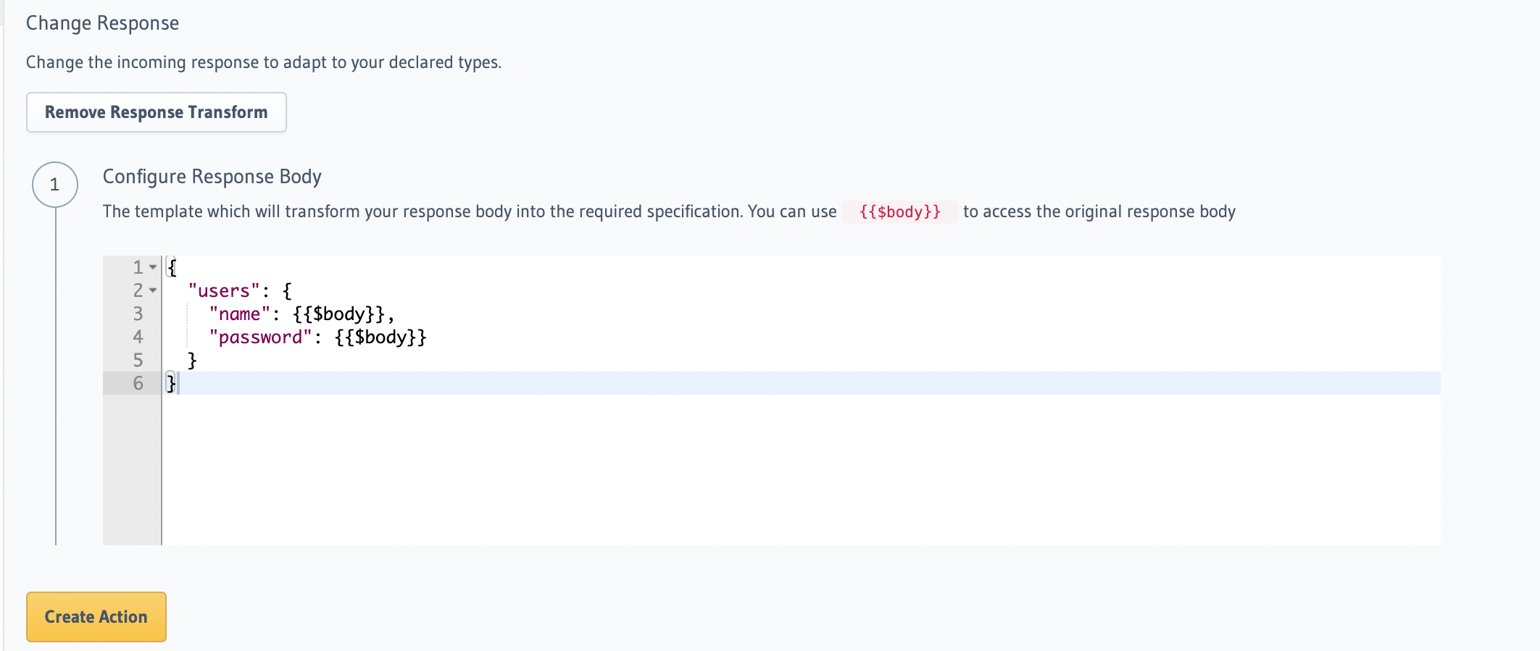The width and height of the screenshot is (1540, 651).
Task: Collapse the fold arrow on line 1
Action: [153, 267]
